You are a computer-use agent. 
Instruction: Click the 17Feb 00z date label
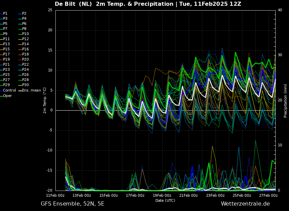(135, 195)
